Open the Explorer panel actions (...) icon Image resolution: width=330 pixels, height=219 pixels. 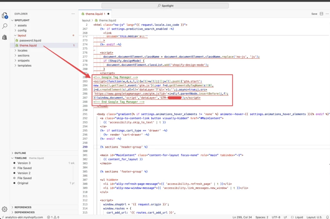73,14
